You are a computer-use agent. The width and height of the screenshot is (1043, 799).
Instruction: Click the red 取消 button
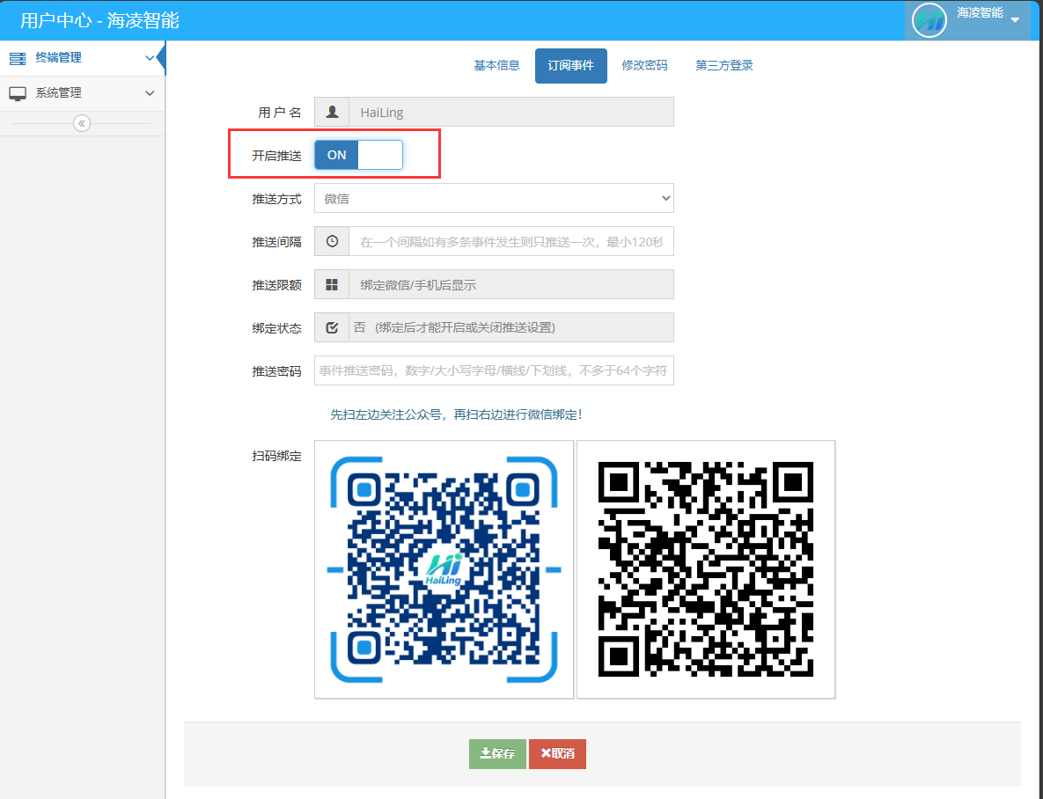click(557, 754)
